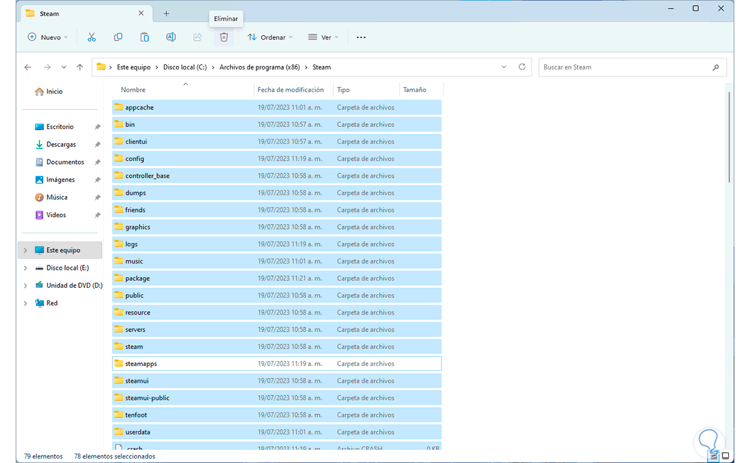Sort by the Fecha de modificación column
The image size is (750, 463).
pos(291,90)
